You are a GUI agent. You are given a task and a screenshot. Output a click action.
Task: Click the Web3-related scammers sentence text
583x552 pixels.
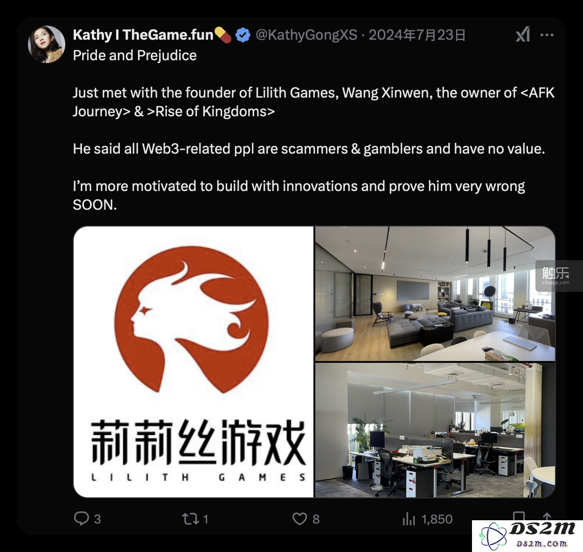(x=309, y=149)
